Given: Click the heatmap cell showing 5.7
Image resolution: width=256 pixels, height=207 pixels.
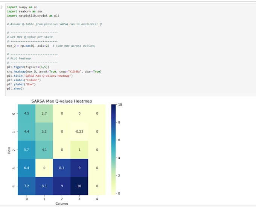Looking at the screenshot, I should (x=27, y=150).
